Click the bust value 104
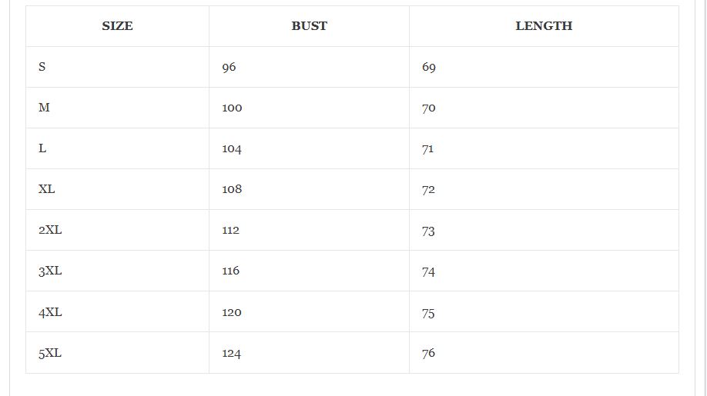 [x=232, y=148]
